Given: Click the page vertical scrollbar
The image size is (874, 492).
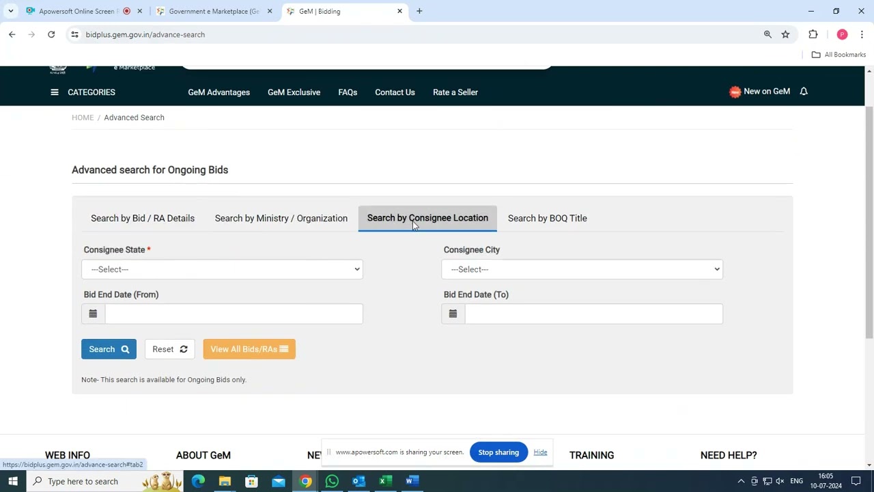Looking at the screenshot, I should click(x=869, y=222).
